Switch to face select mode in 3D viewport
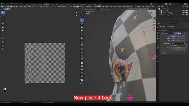The width and height of the screenshot is (189, 106). click(x=100, y=6)
